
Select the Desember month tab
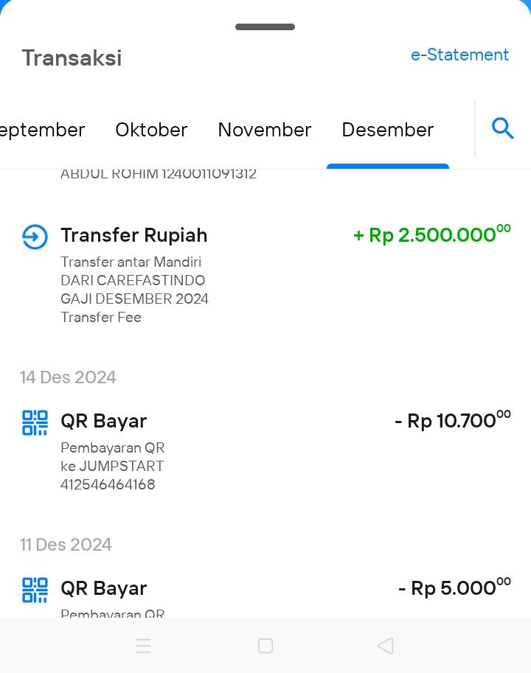coord(388,130)
